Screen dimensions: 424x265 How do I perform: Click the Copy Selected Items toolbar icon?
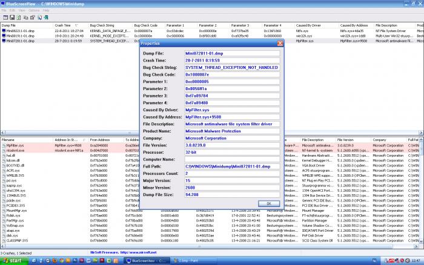25,18
